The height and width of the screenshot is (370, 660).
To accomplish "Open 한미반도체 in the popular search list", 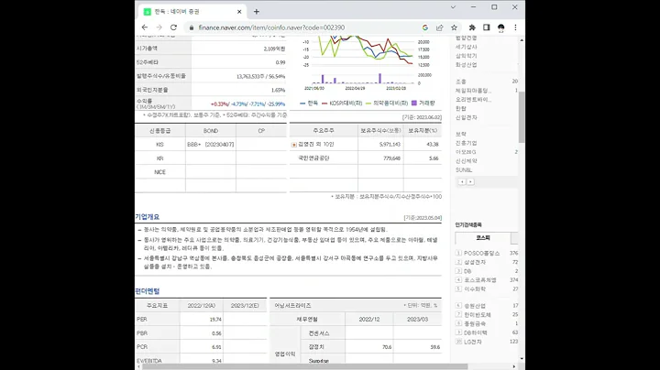I will click(478, 314).
